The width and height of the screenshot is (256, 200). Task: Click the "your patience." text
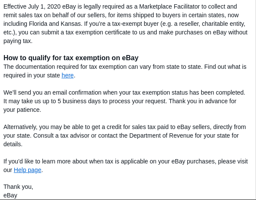coord(22,110)
